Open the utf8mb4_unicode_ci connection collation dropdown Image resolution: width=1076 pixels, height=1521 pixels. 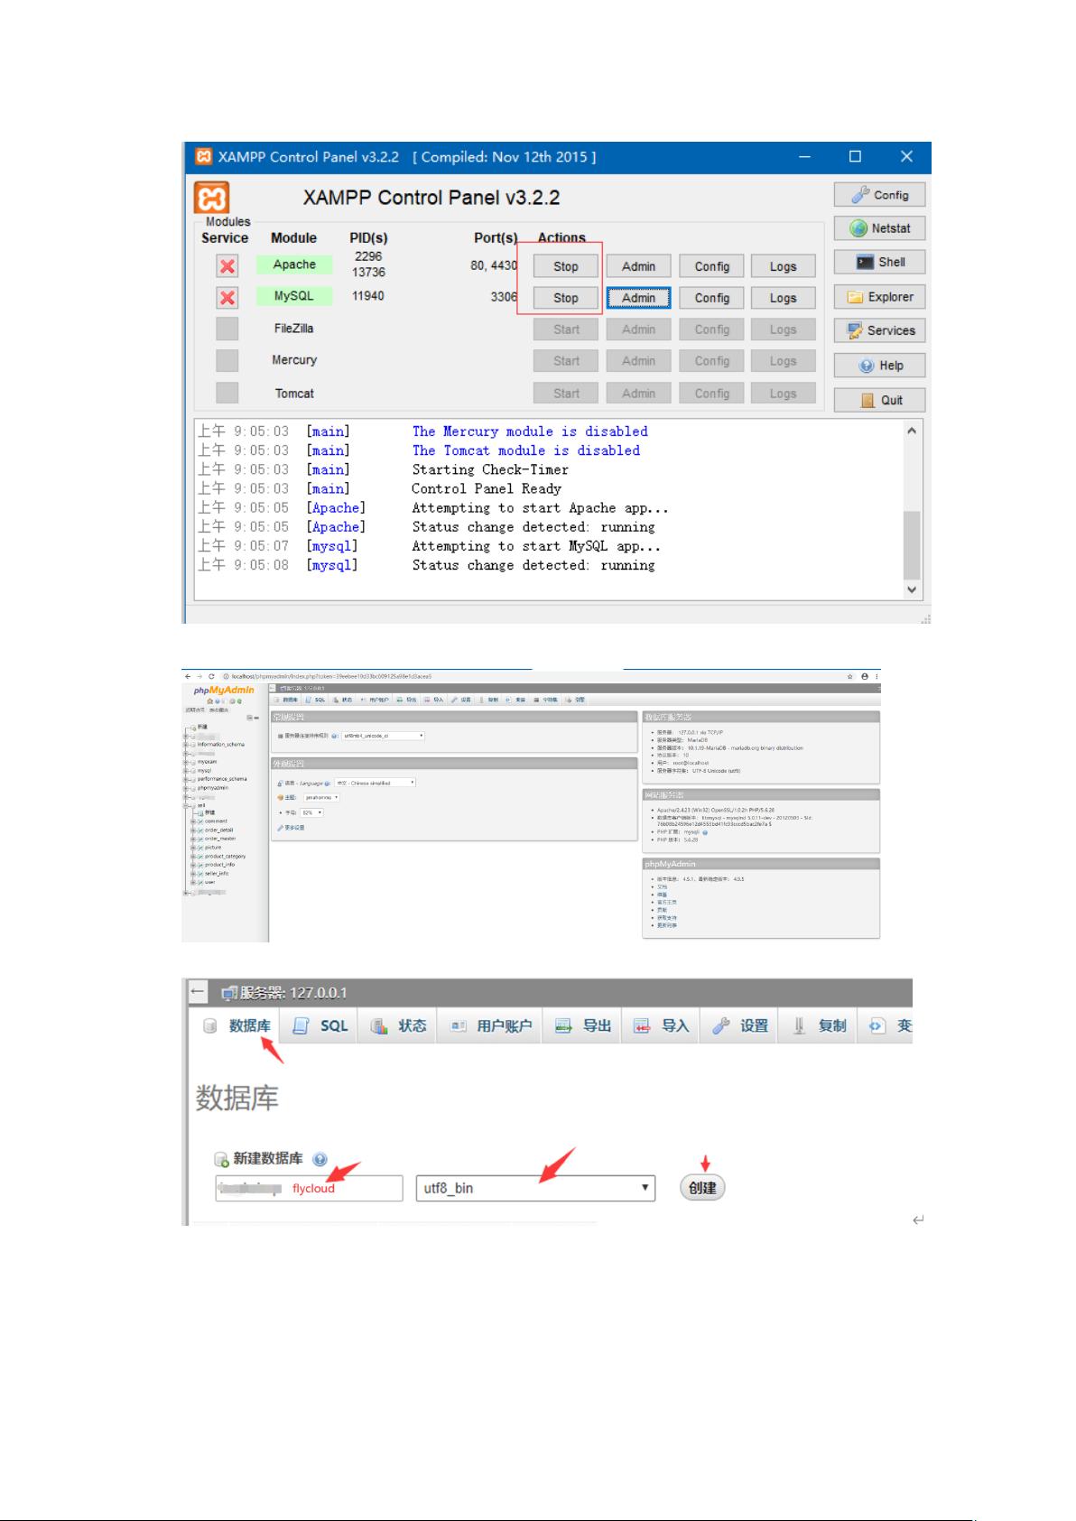click(x=384, y=736)
